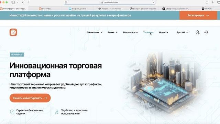
Task: Open the tab overview icon
Action: 219,2
